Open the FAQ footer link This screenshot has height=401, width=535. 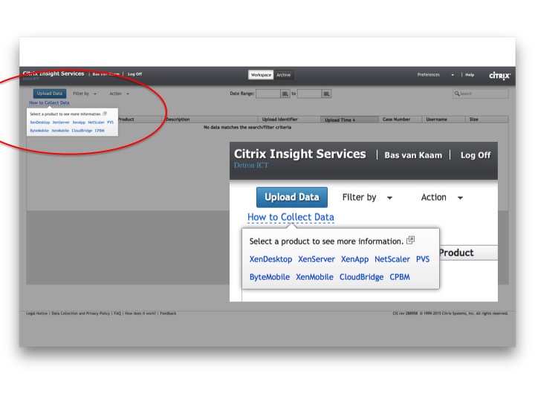coord(117,313)
